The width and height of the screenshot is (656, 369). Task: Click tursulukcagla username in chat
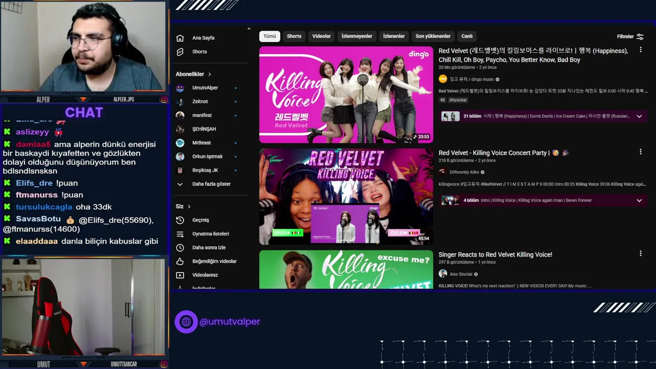(44, 207)
